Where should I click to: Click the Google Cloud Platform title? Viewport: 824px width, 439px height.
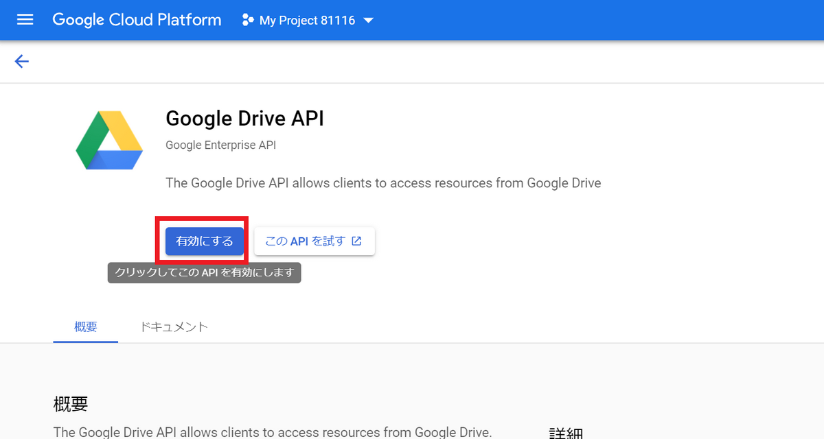pyautogui.click(x=137, y=20)
